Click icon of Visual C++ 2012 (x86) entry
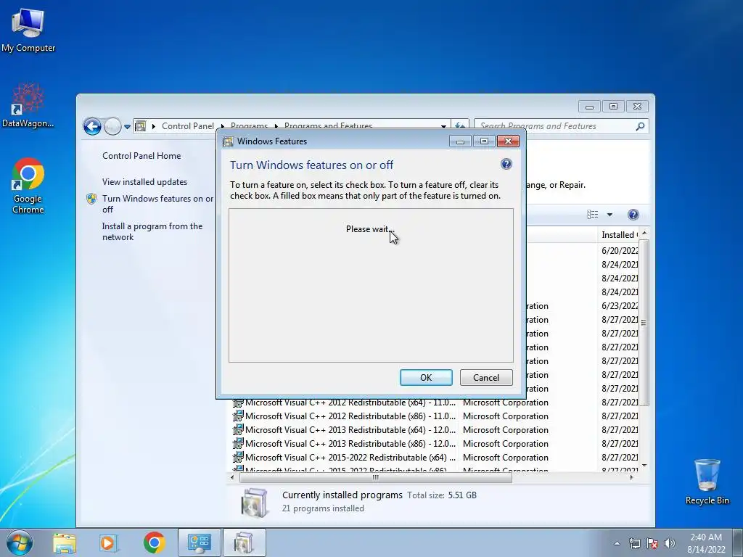The image size is (743, 557). [x=238, y=416]
